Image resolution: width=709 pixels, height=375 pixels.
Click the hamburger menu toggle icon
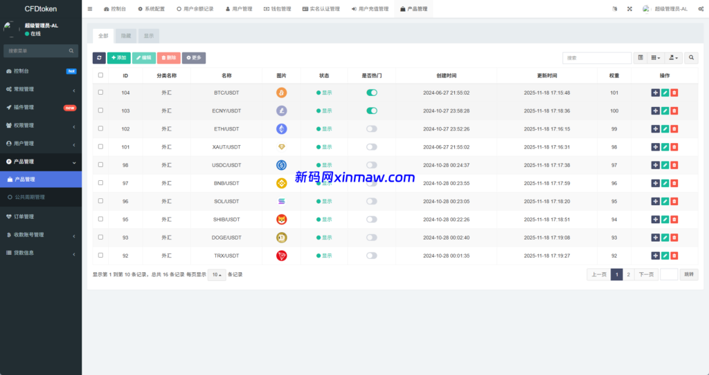(x=90, y=9)
